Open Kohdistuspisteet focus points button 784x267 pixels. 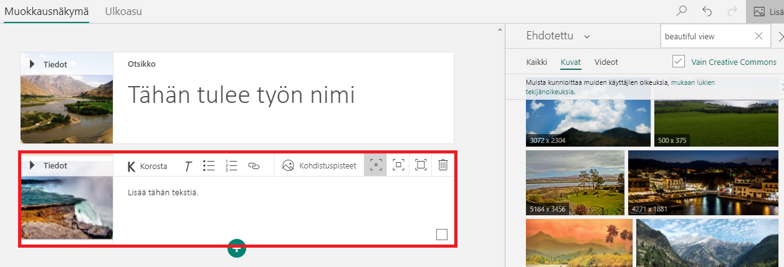(319, 166)
